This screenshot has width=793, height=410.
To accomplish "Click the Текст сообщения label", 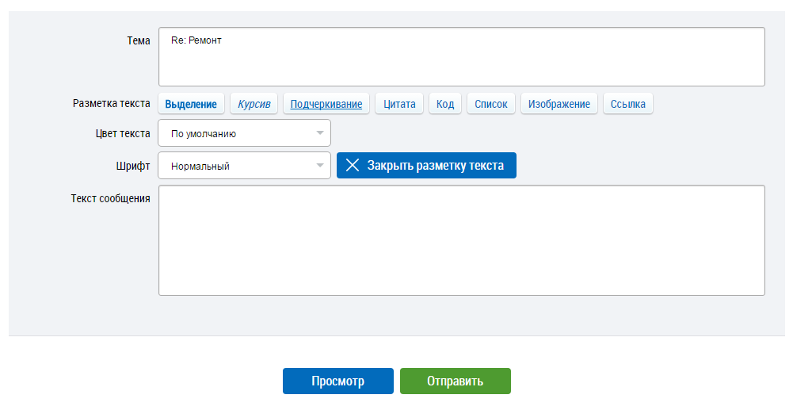I will pos(110,198).
